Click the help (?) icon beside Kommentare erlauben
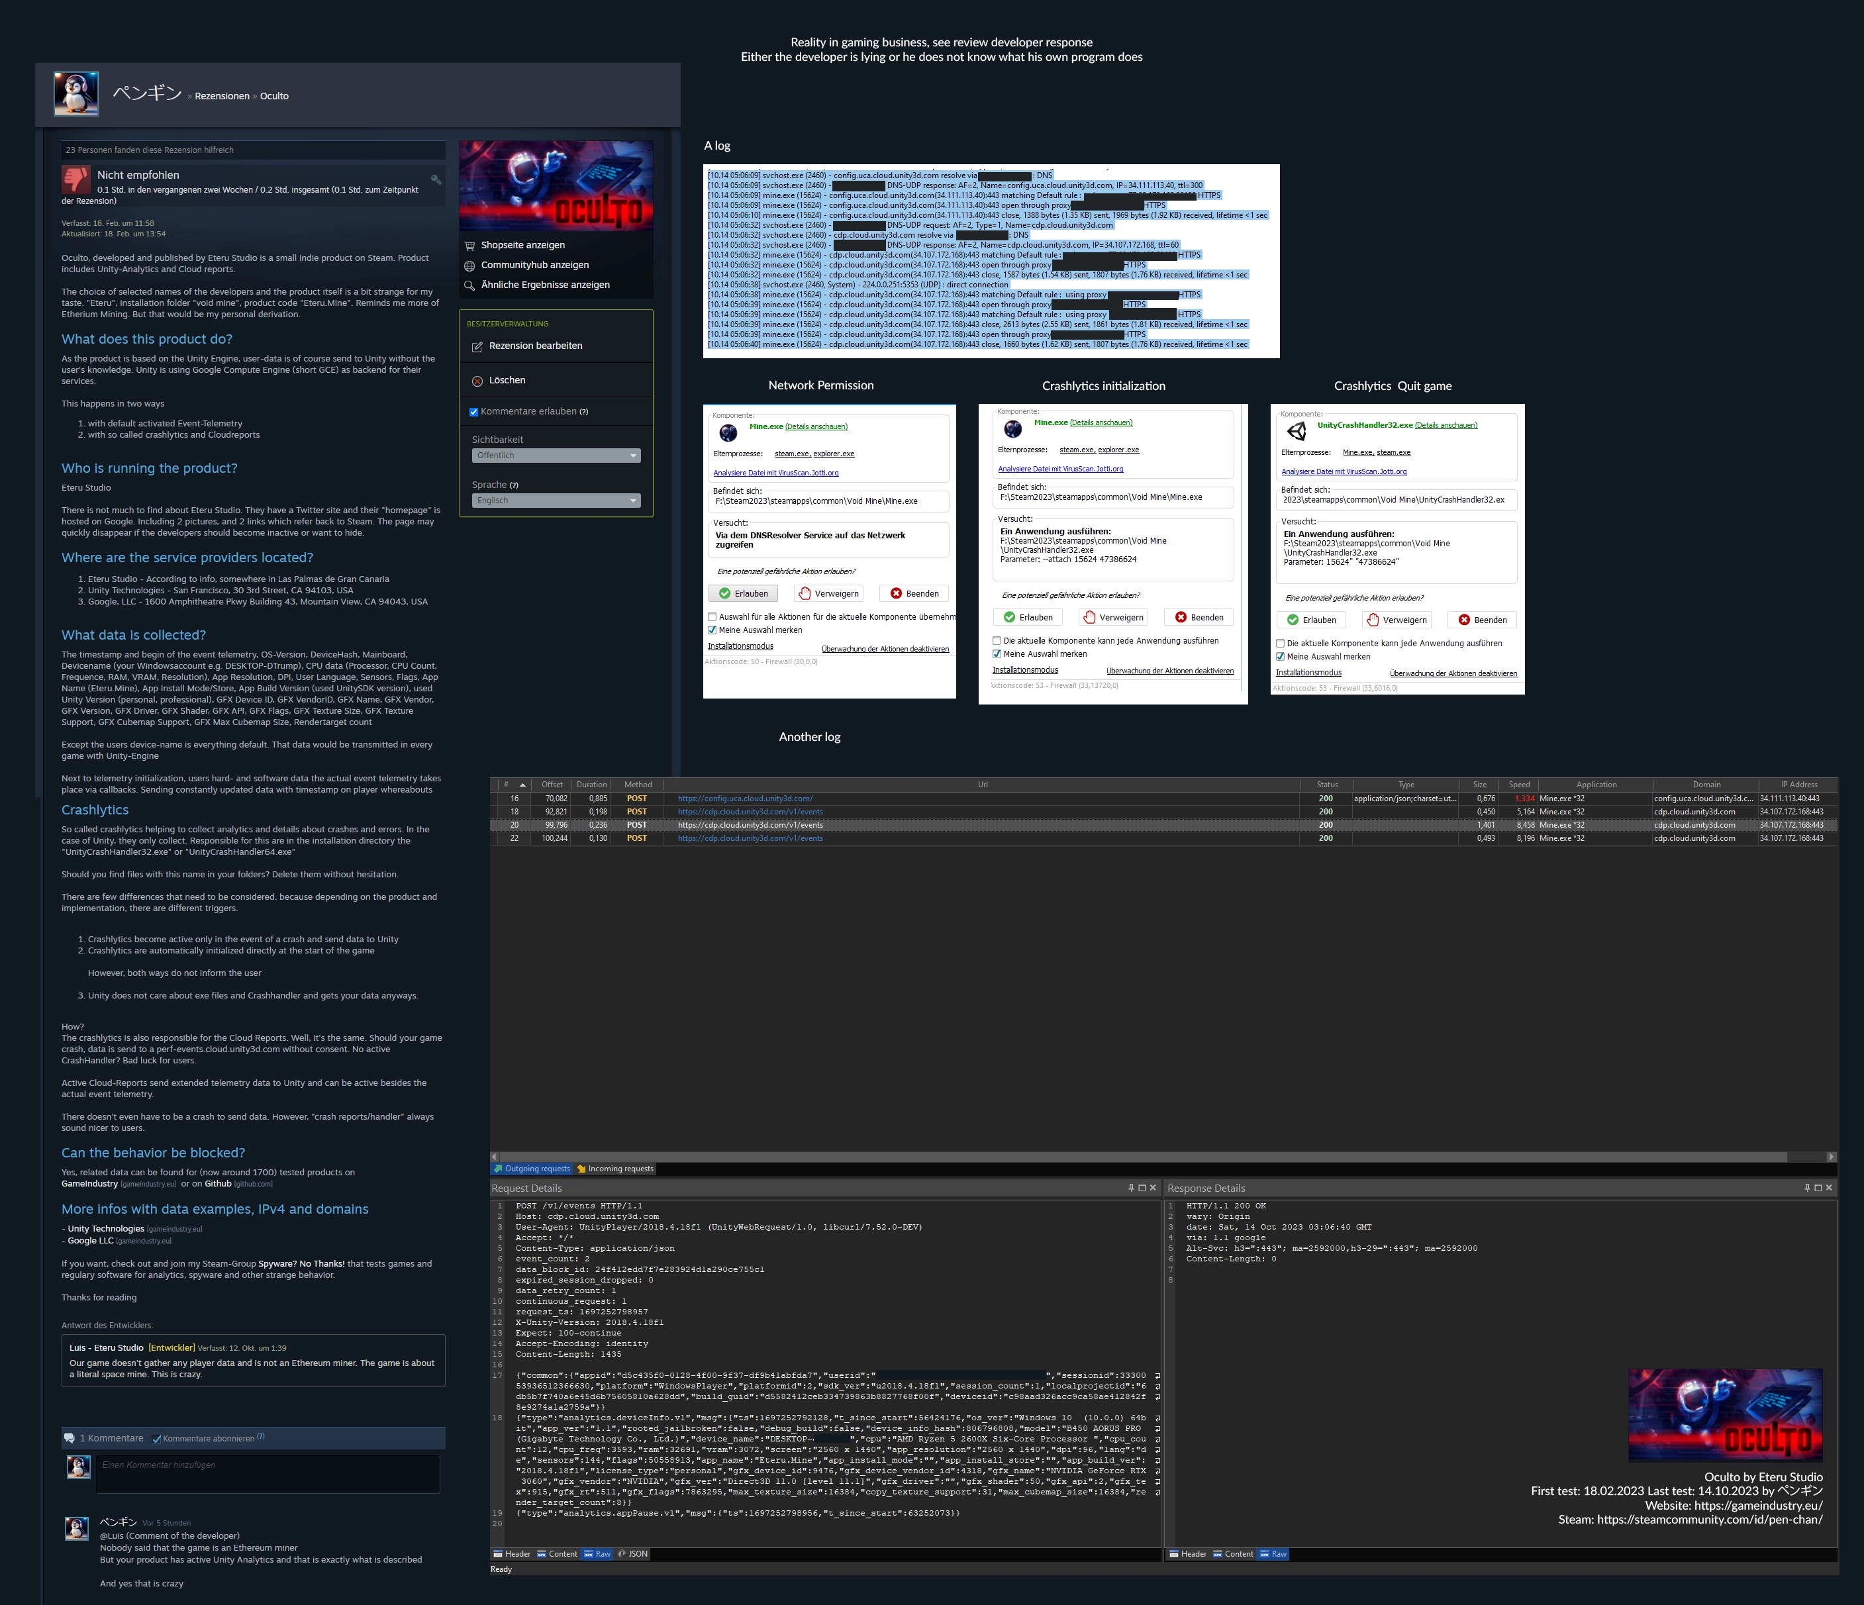This screenshot has height=1605, width=1864. [x=584, y=412]
